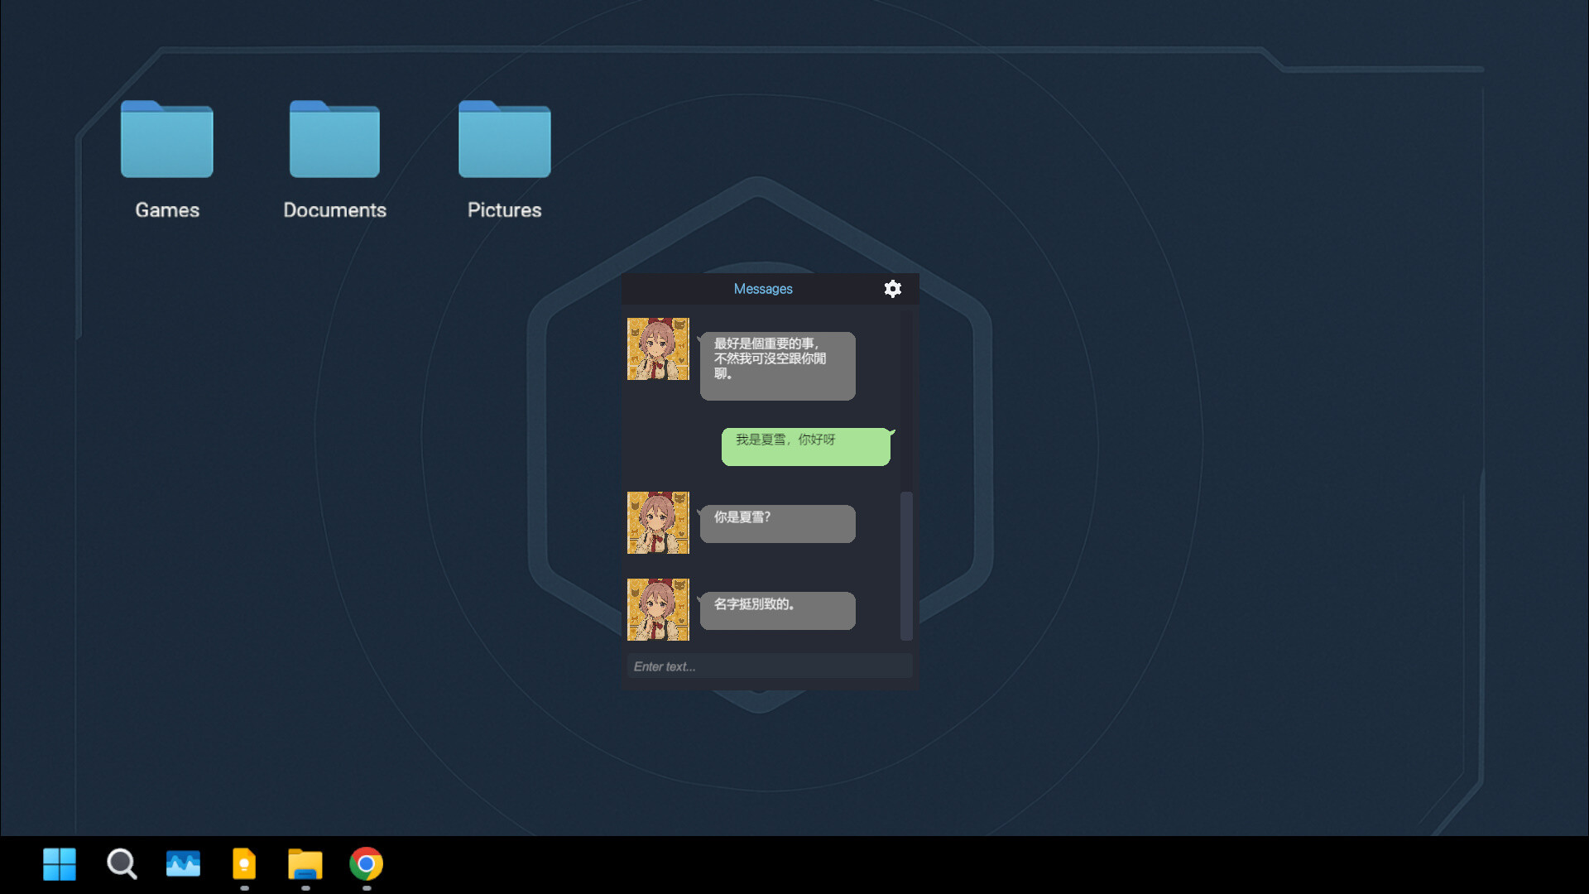Image resolution: width=1589 pixels, height=894 pixels.
Task: Select the green 我是夏雪 message bubble
Action: 805,446
